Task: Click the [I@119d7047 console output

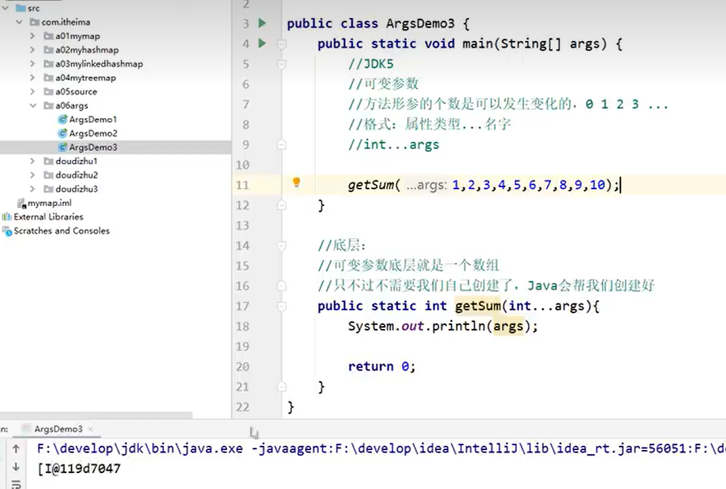Action: [79, 469]
